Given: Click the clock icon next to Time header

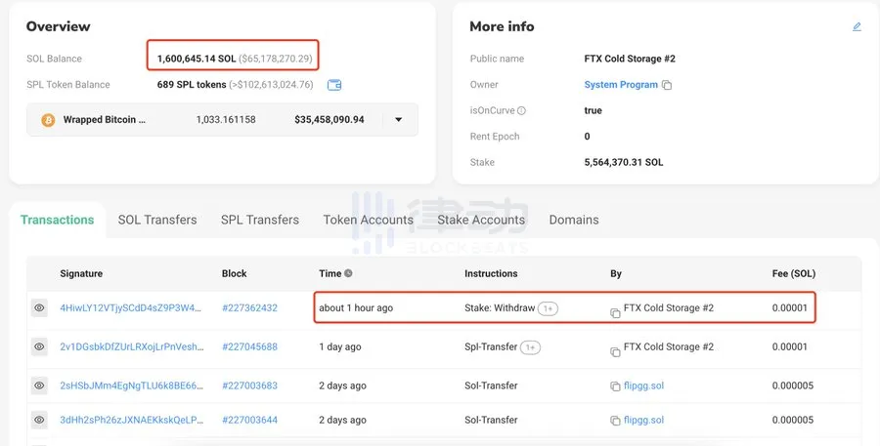Looking at the screenshot, I should coord(349,274).
